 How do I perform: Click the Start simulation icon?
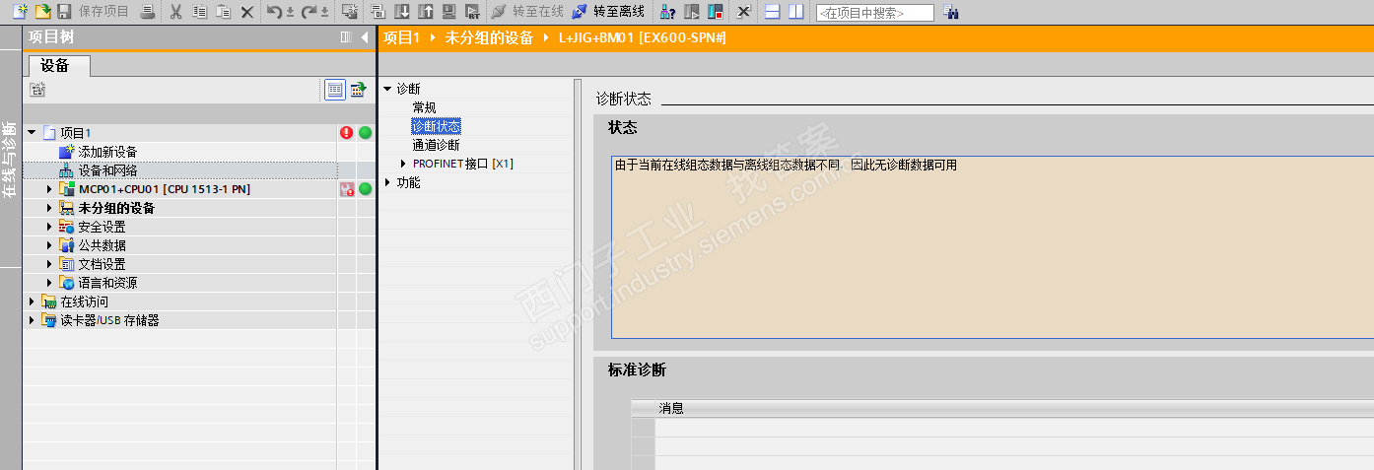tap(448, 12)
